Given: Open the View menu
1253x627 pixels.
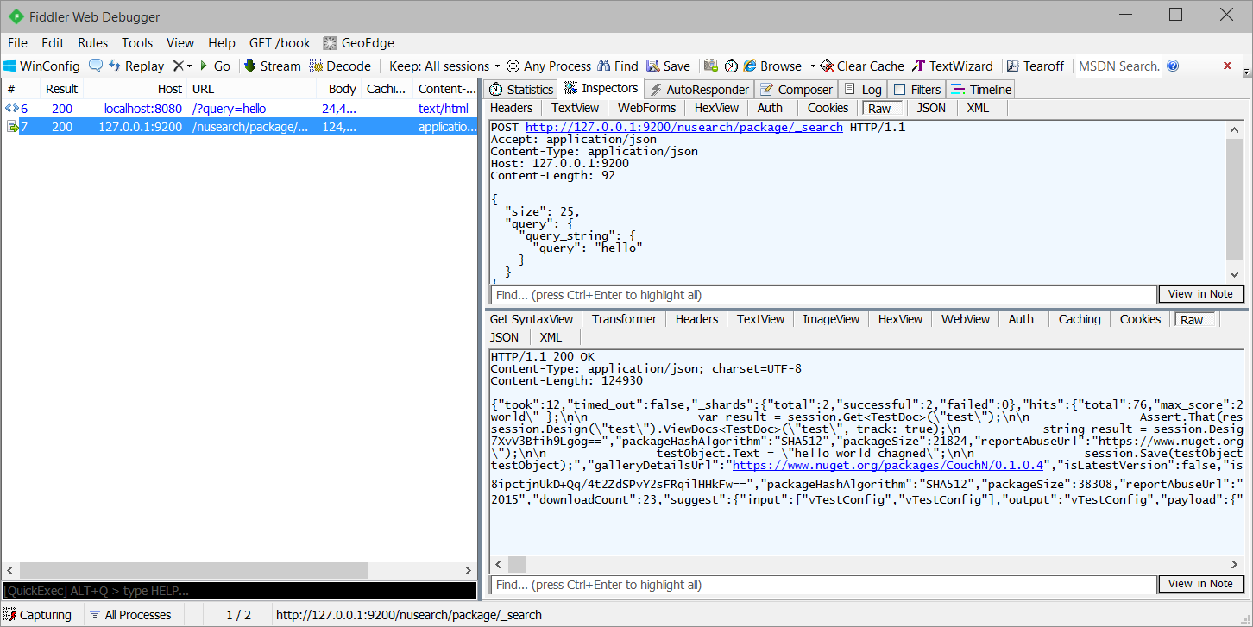Looking at the screenshot, I should (180, 42).
